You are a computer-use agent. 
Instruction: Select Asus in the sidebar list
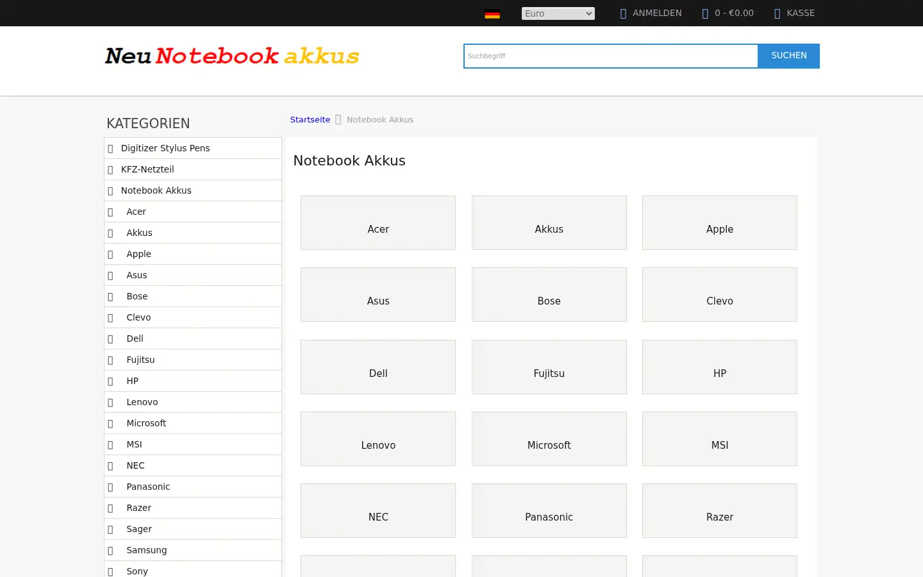(193, 275)
